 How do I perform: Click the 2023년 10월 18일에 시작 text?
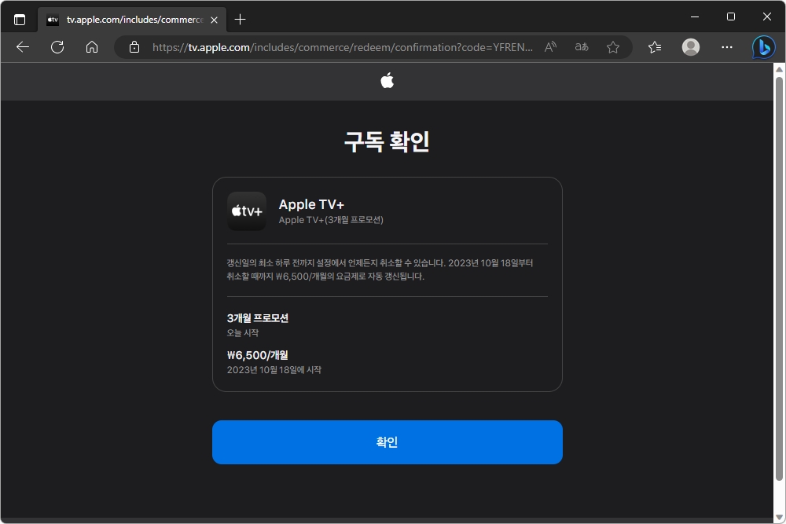(274, 370)
